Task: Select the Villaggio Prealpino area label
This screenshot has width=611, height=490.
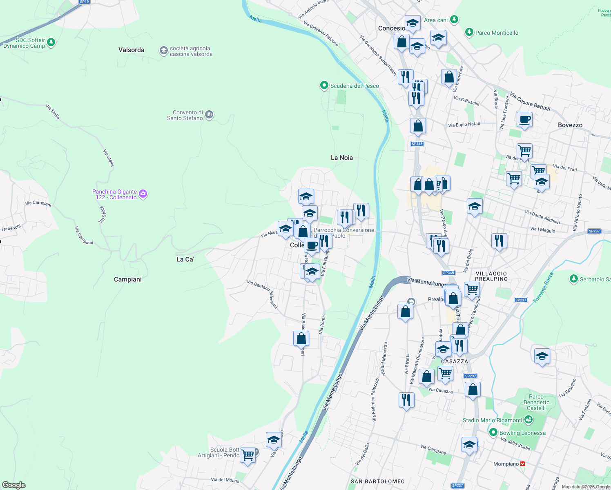Action: (x=491, y=276)
